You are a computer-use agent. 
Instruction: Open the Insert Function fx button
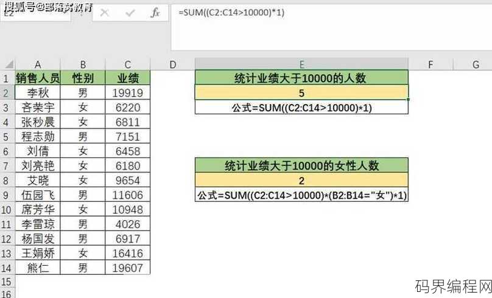click(155, 13)
